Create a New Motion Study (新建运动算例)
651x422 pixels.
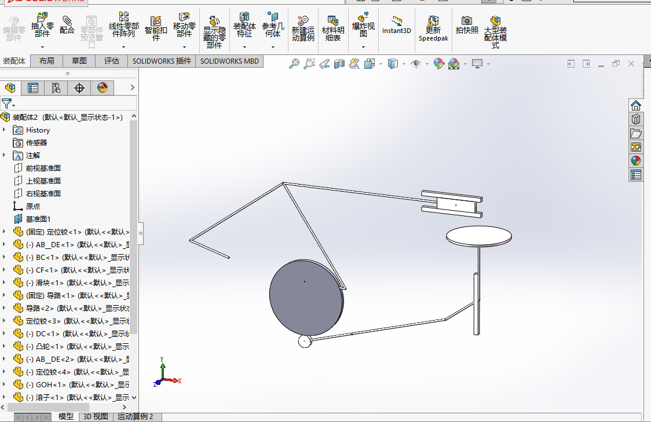303,28
